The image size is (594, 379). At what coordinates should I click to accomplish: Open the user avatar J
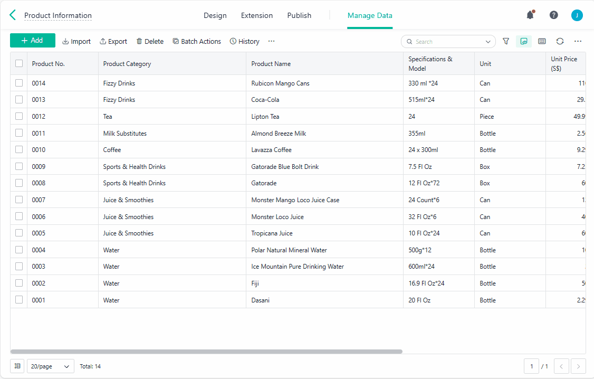(x=577, y=15)
